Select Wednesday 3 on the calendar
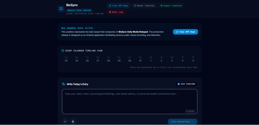 point(172,59)
